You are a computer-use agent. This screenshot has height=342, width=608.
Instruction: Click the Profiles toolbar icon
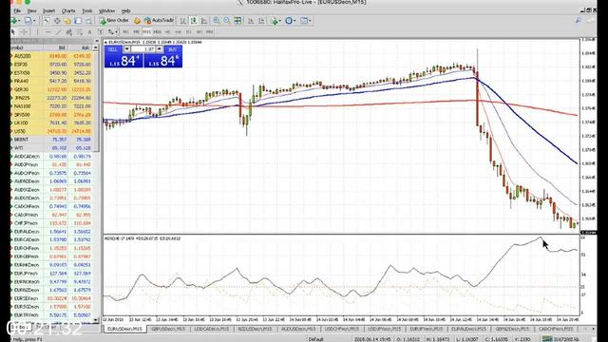[x=28, y=21]
